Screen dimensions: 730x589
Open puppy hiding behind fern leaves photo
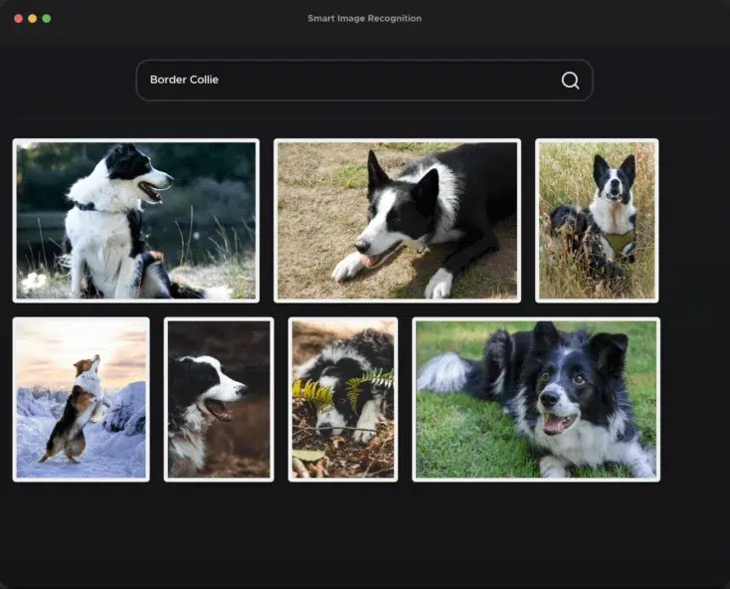[x=343, y=400]
